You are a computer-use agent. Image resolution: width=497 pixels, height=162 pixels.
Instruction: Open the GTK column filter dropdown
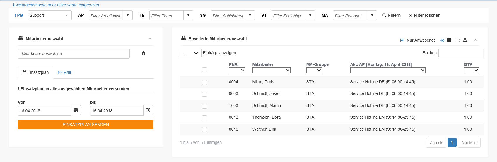(472, 70)
